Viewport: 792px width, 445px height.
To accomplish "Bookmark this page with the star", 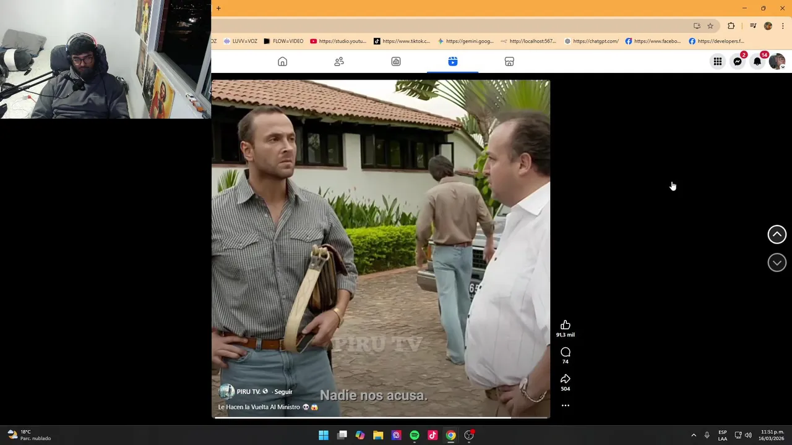I will pos(710,26).
